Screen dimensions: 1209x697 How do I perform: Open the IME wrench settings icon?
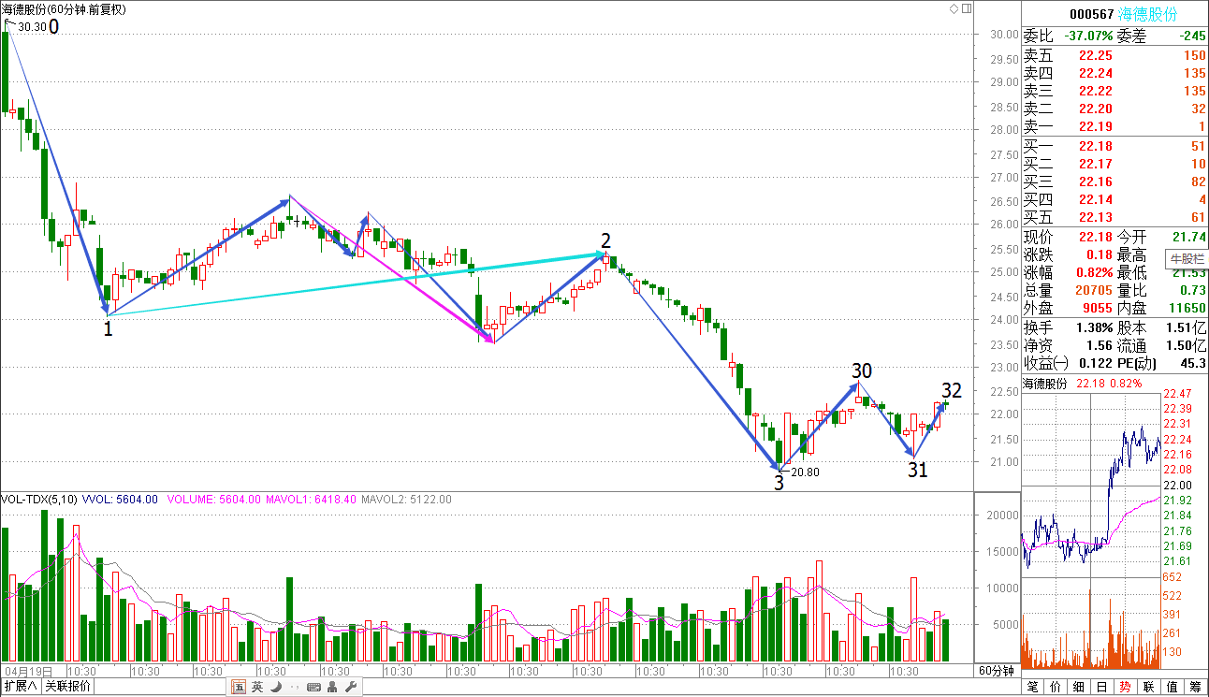pos(351,687)
